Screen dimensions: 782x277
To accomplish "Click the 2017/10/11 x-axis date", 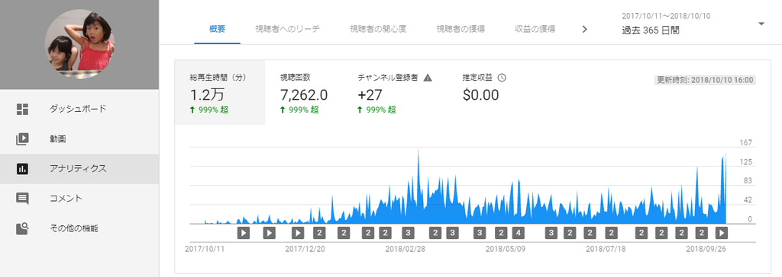I will point(205,249).
